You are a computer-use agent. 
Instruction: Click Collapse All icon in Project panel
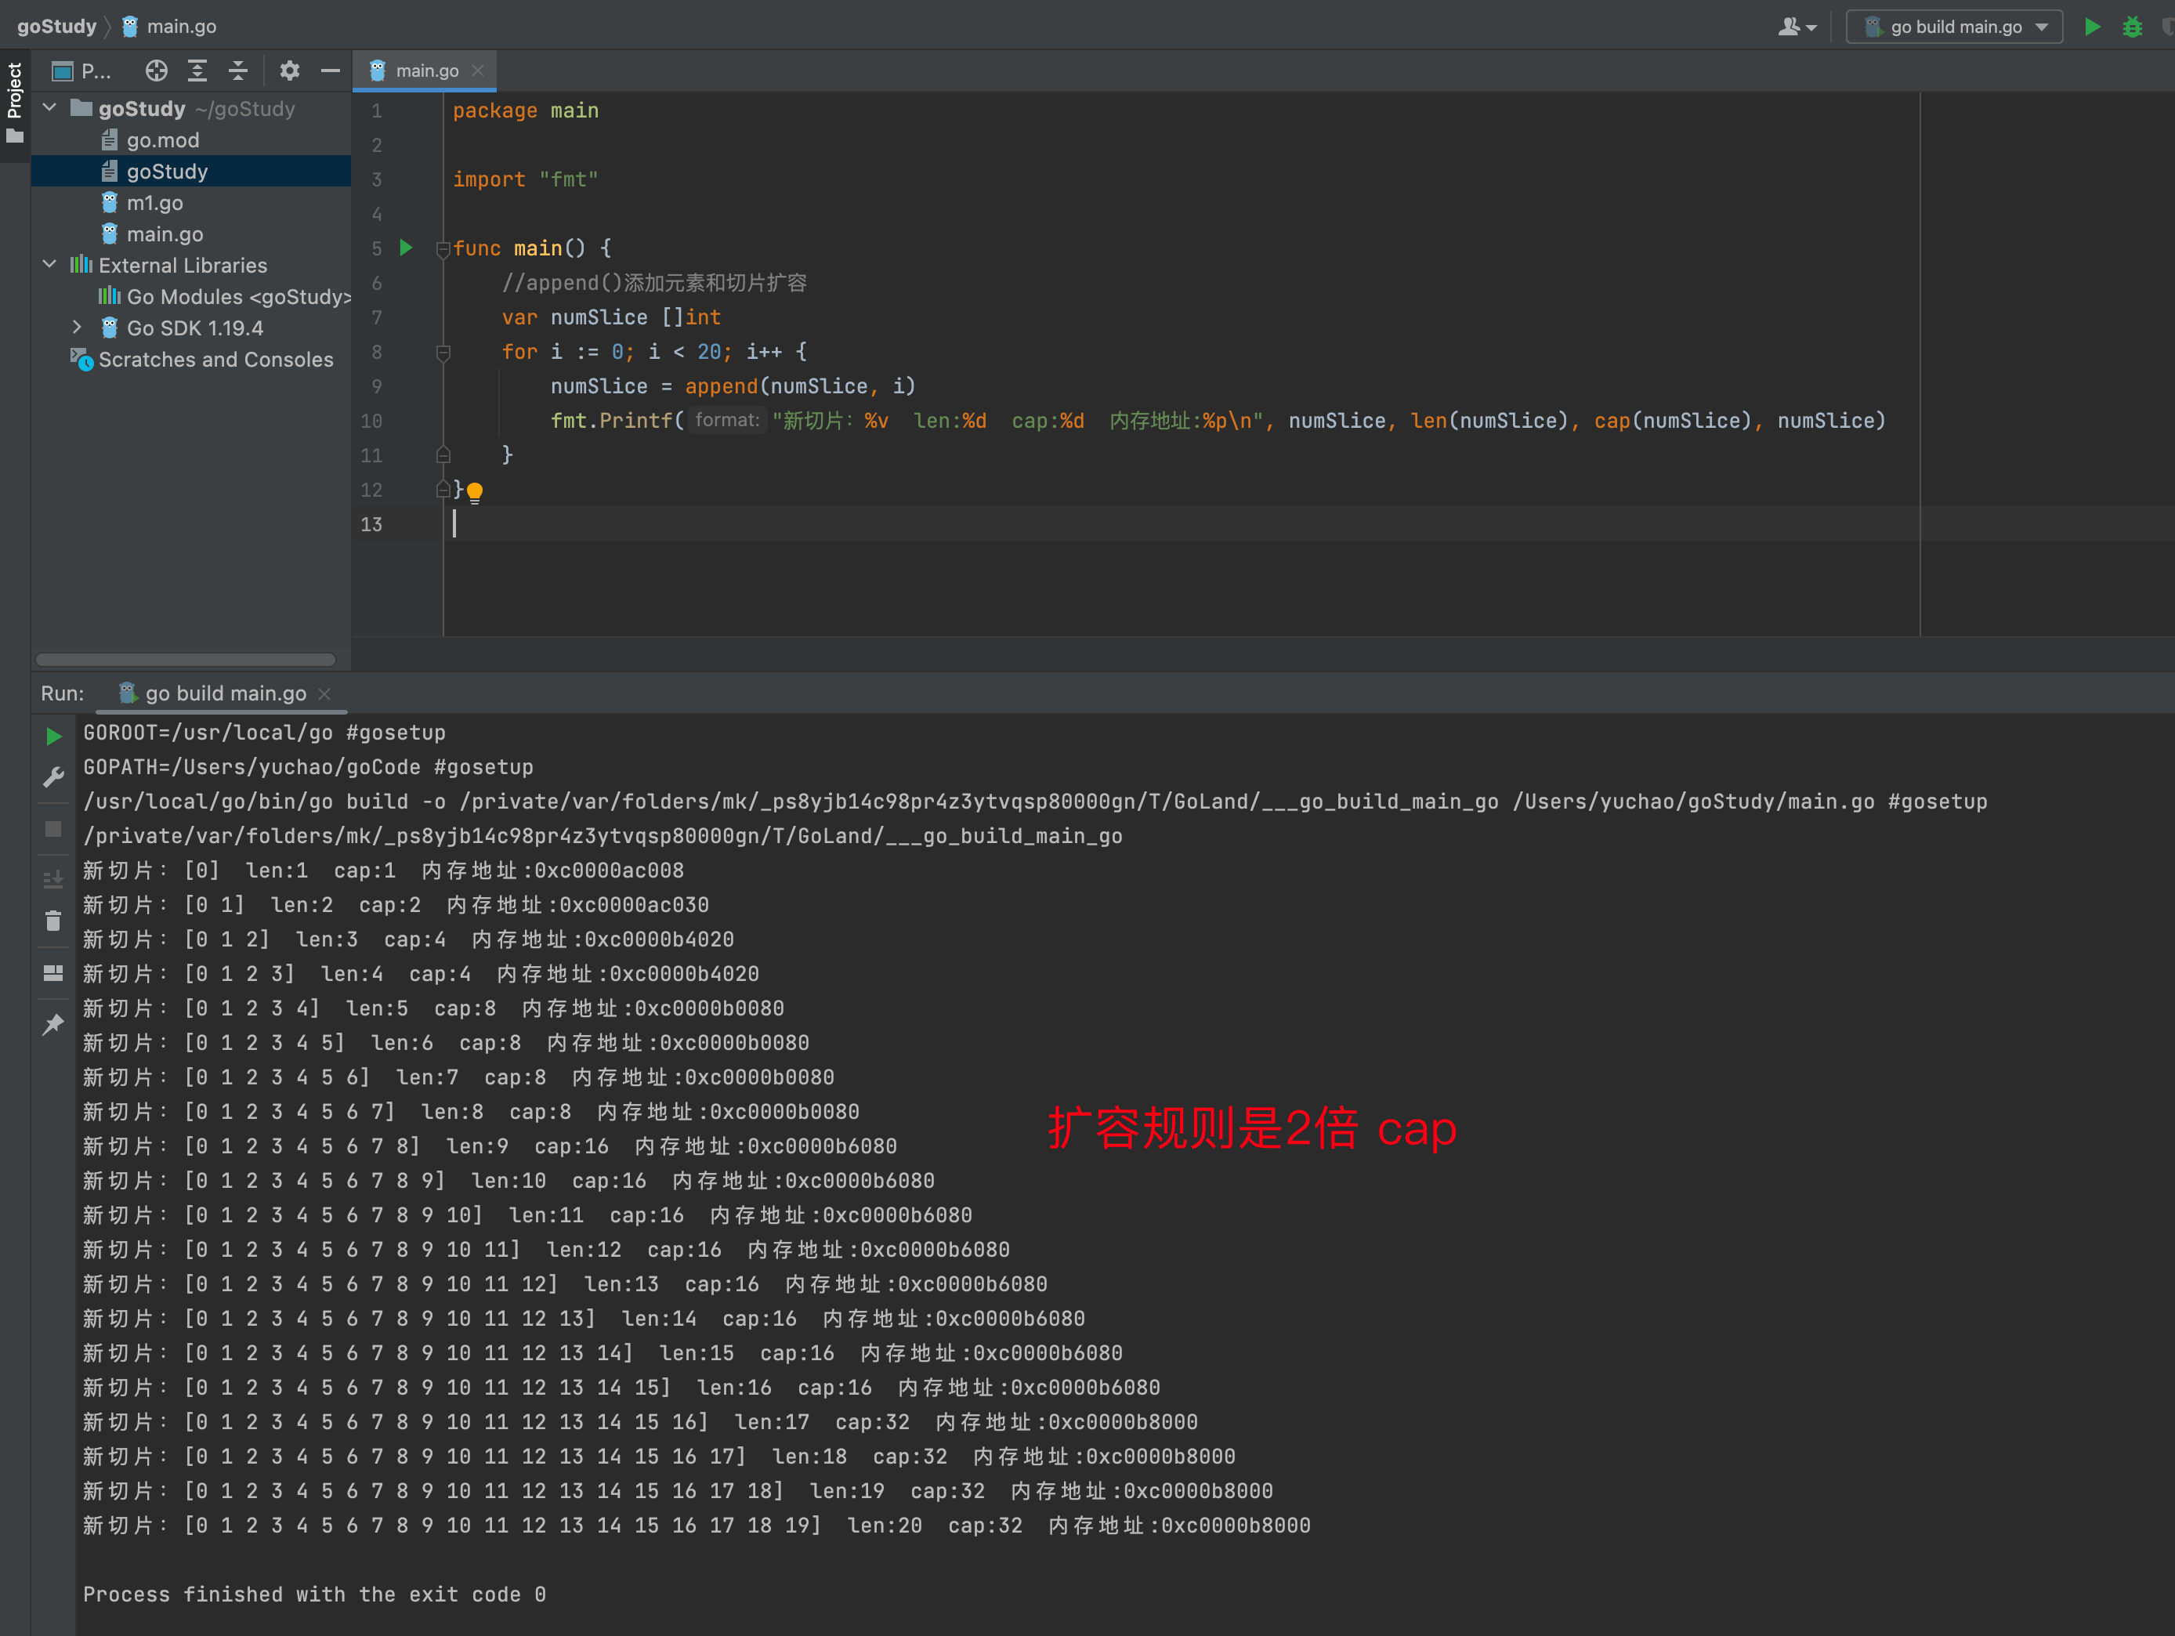(x=239, y=71)
